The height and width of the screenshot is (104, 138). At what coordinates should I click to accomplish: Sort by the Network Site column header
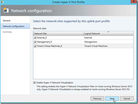tap(58, 34)
